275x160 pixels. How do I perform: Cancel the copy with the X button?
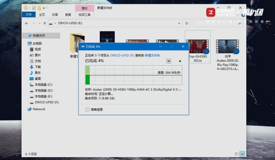[x=180, y=61]
